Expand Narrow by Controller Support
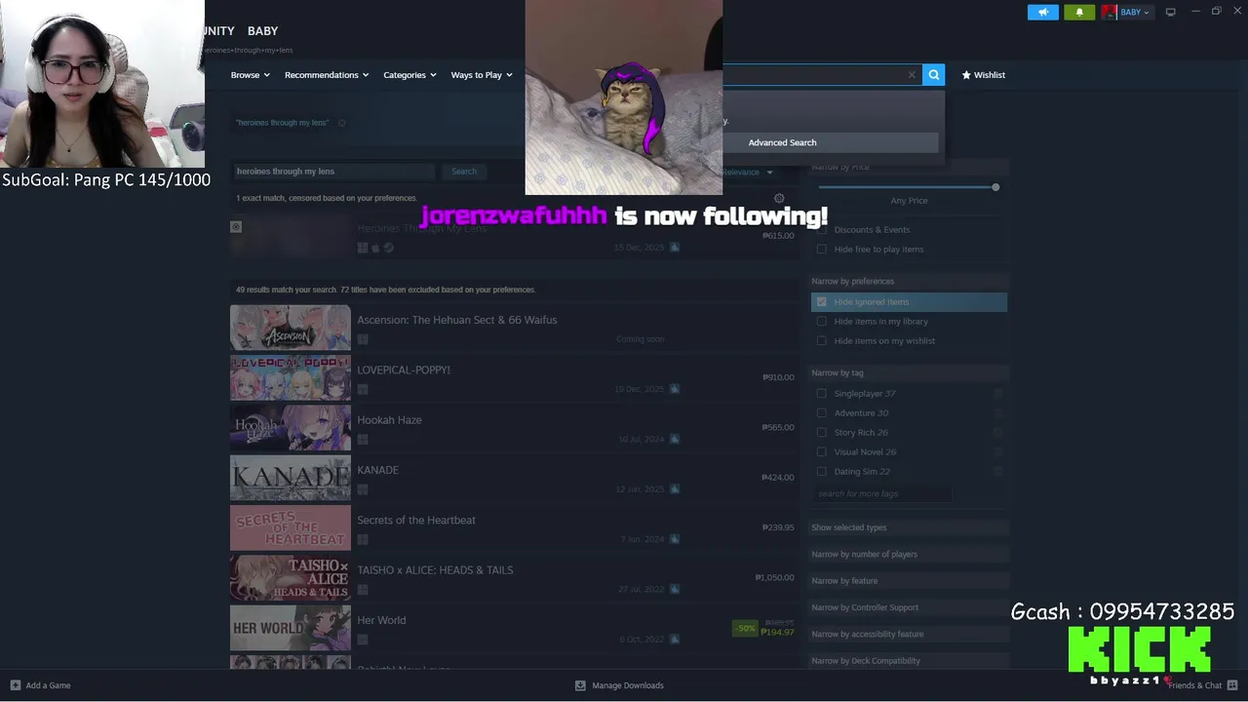Viewport: 1248px width, 702px height. pos(909,607)
